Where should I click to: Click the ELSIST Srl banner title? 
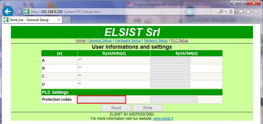(132, 32)
